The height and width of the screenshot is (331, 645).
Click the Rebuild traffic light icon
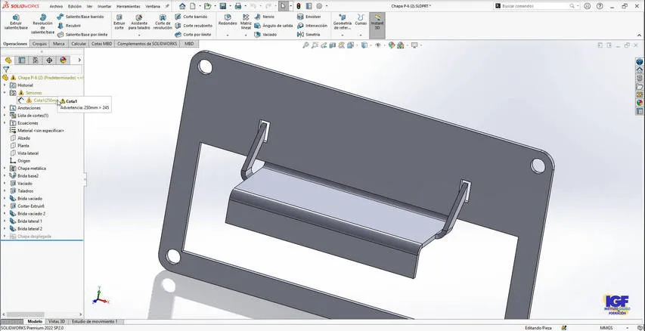coord(299,6)
